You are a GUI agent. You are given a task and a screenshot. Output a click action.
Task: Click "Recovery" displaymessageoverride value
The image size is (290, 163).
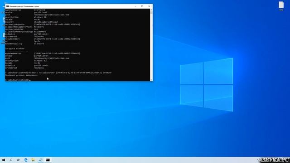tap(39, 27)
